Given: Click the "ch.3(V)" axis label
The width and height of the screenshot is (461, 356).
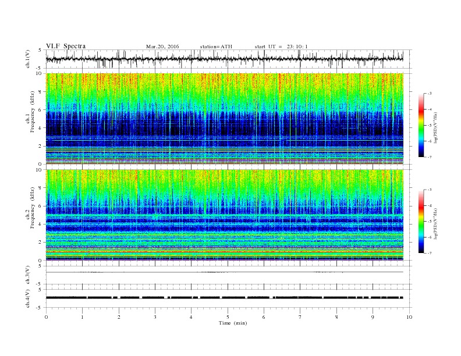Looking at the screenshot, I should click(x=28, y=275).
